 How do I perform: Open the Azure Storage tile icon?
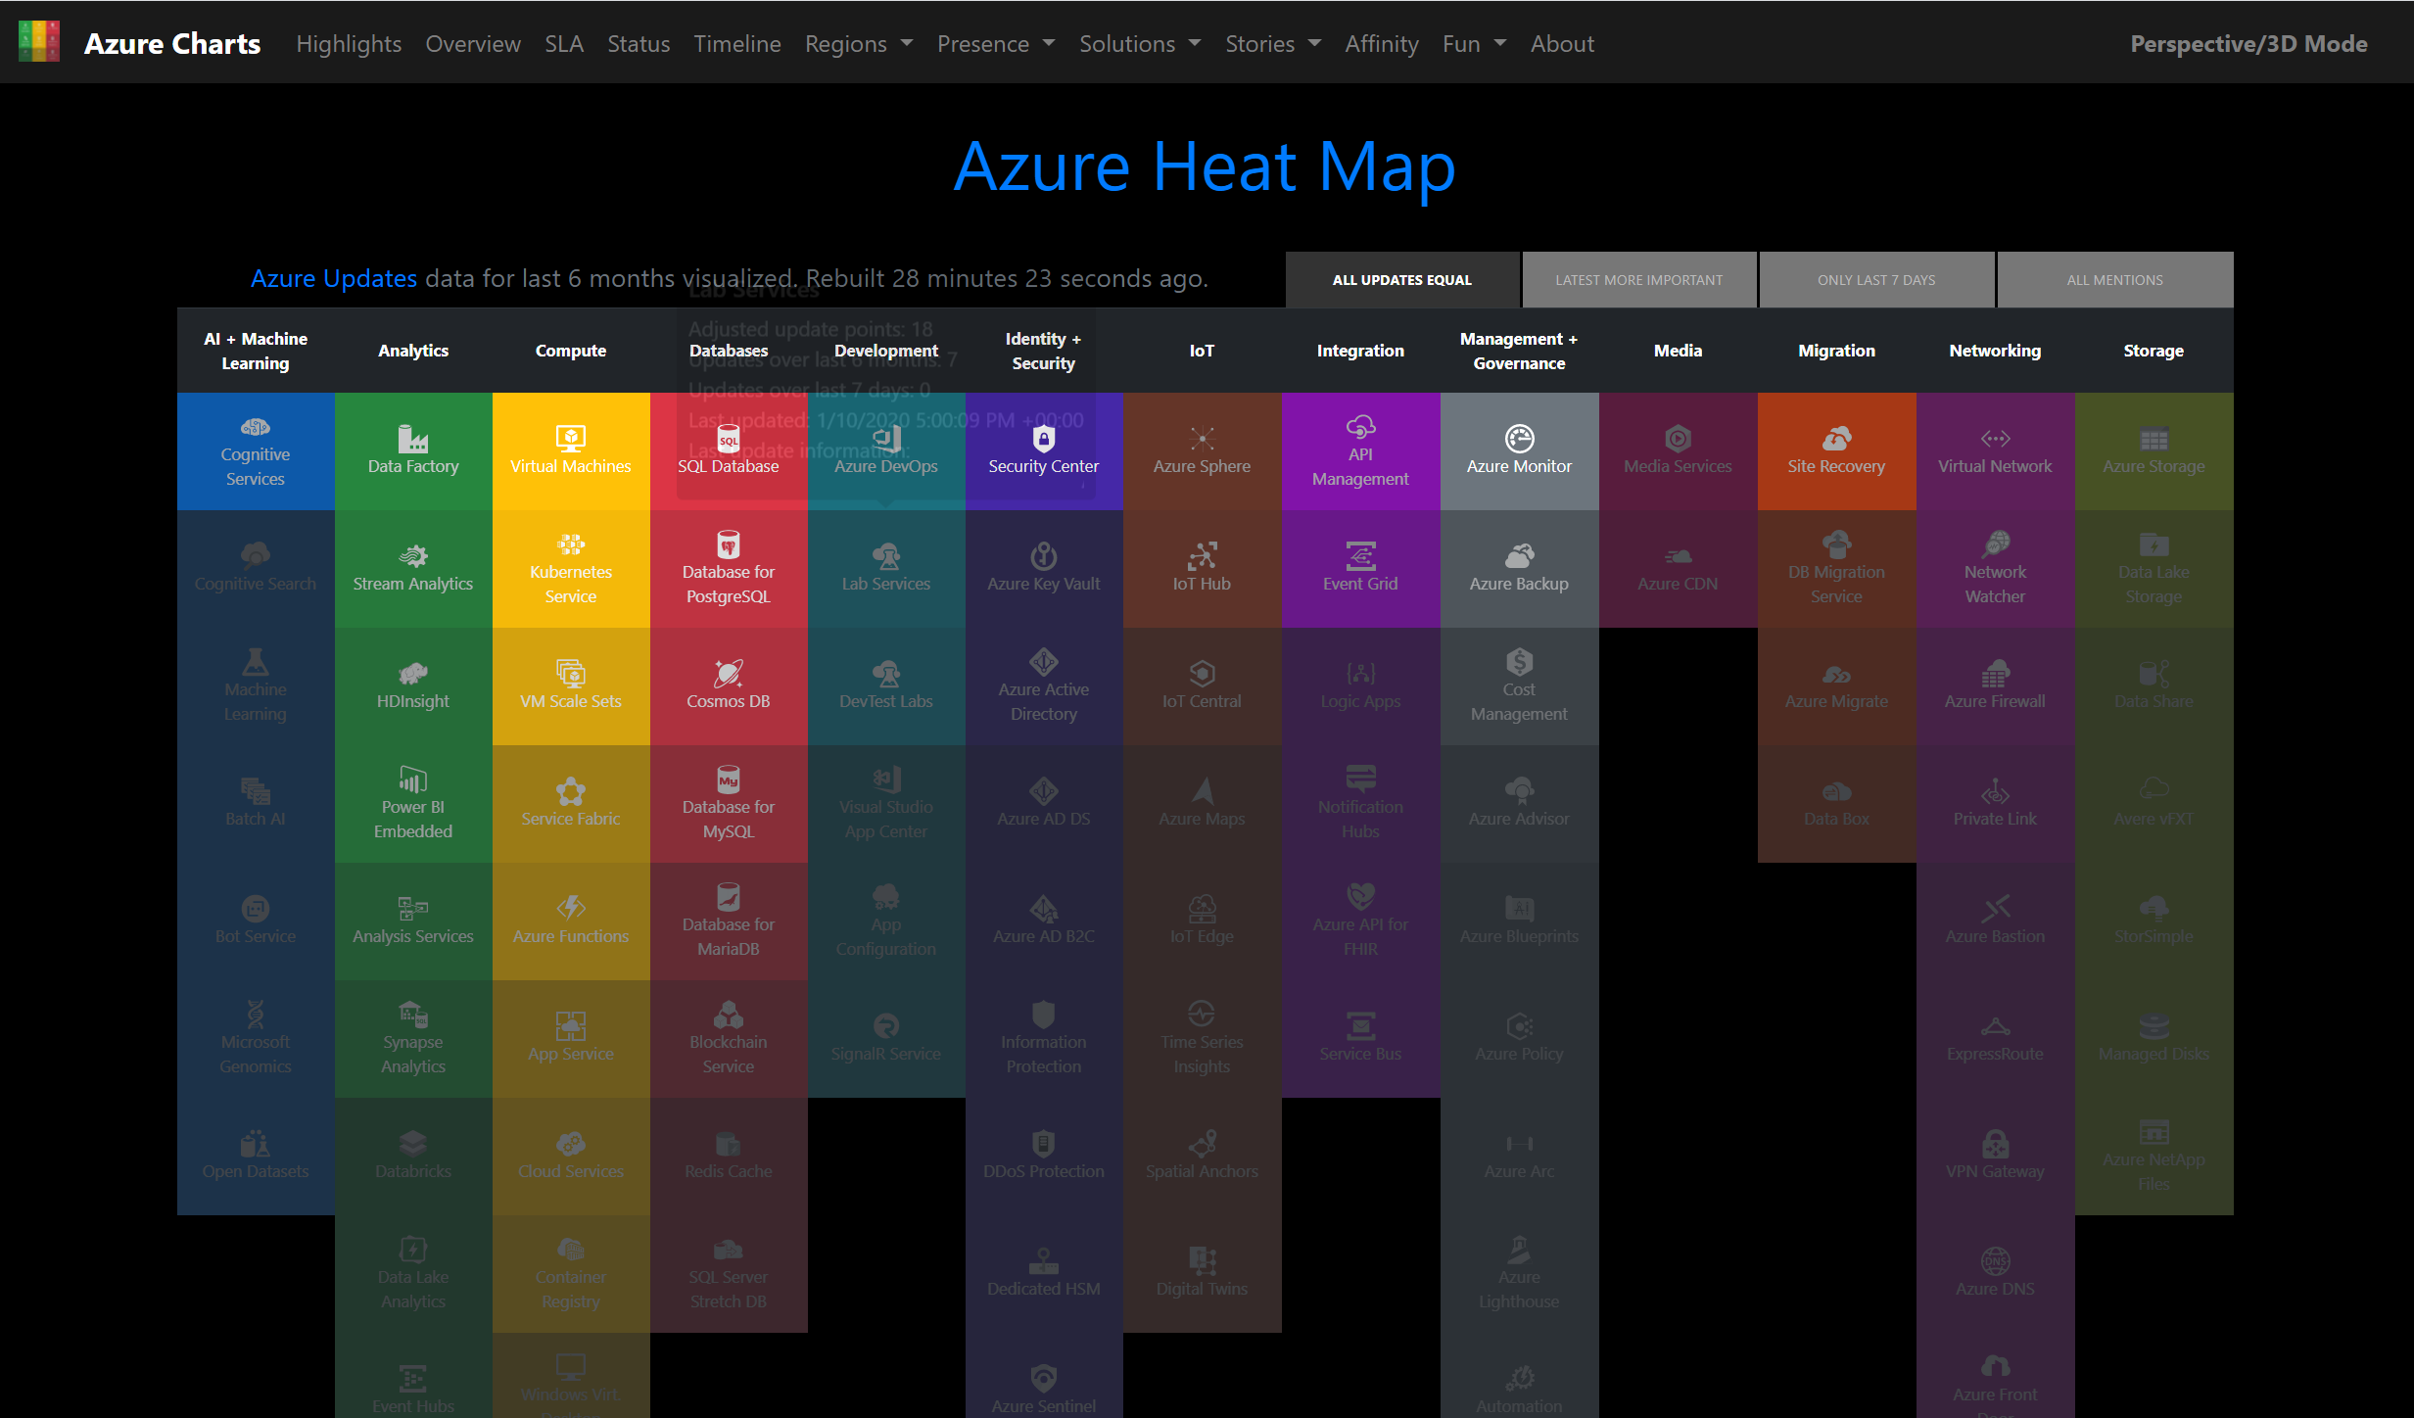click(x=2154, y=438)
